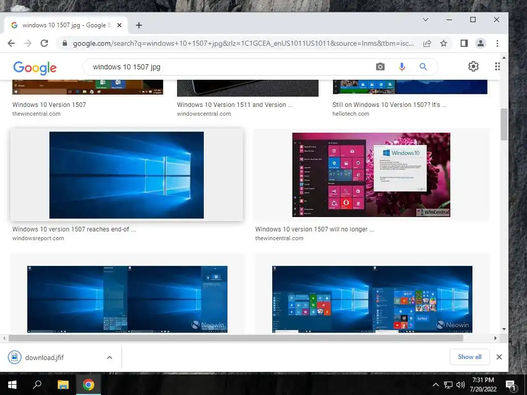Search by image camera icon
Screen dimensions: 527x395
pos(380,67)
